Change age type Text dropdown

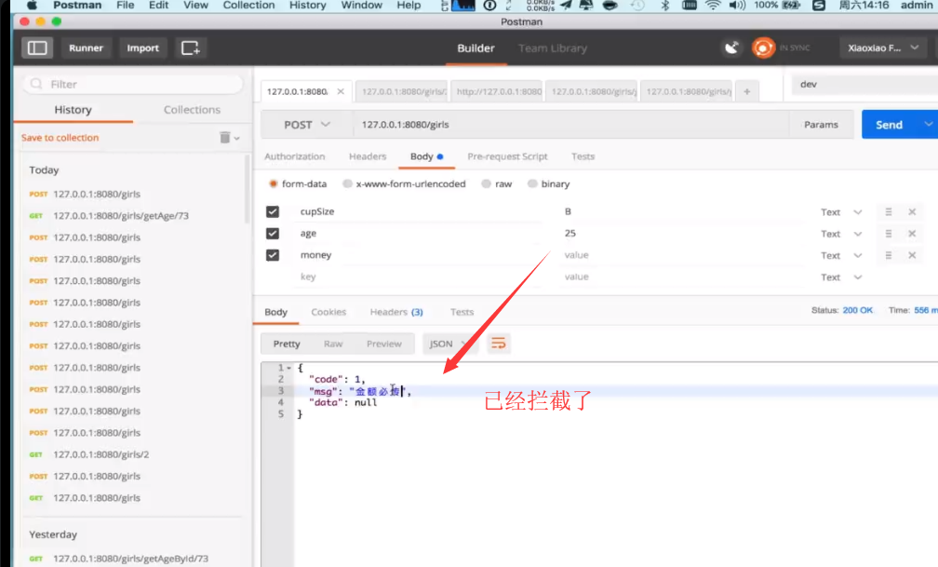coord(841,234)
